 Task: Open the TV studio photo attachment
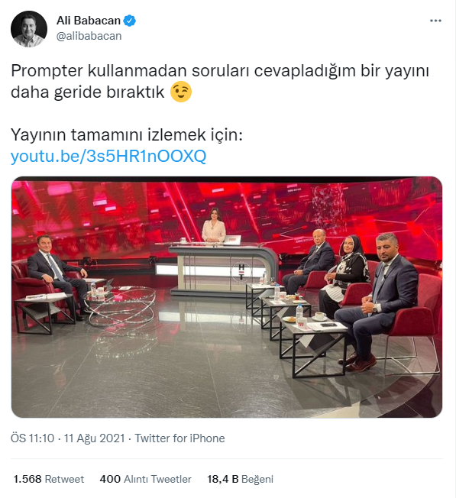click(x=227, y=297)
